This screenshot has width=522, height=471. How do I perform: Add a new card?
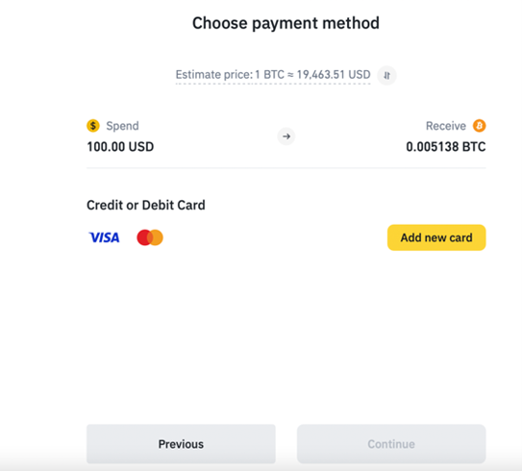436,237
